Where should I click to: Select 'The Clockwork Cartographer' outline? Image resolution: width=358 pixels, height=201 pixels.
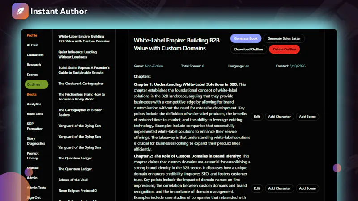pos(81,84)
